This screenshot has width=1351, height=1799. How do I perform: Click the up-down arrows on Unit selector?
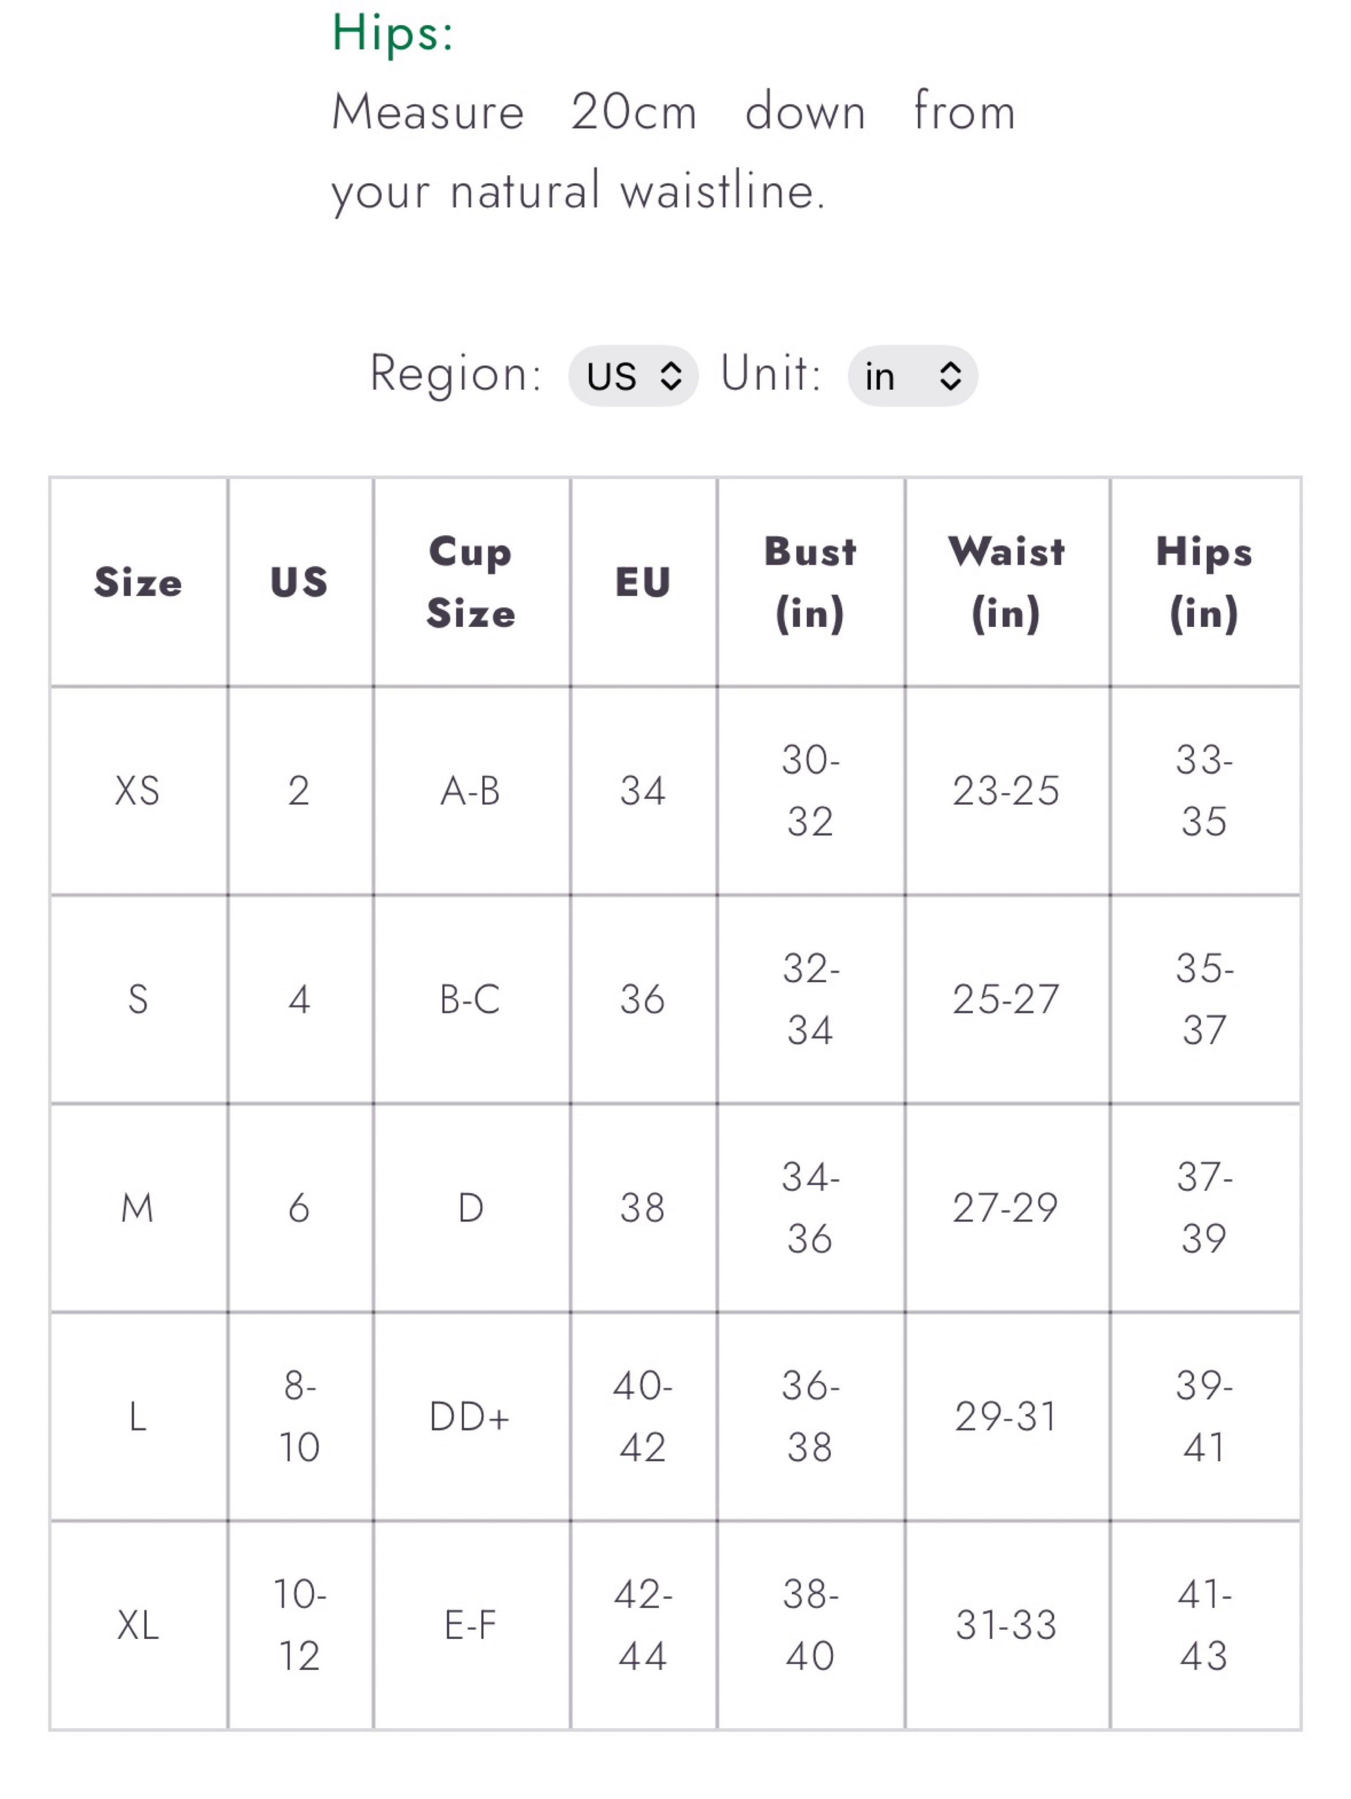pyautogui.click(x=950, y=376)
